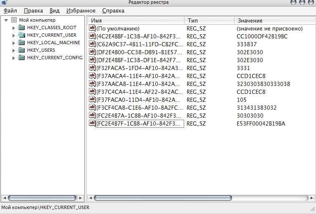Select the Мой компьютер tree label
The width and height of the screenshot is (316, 214).
click(x=37, y=20)
